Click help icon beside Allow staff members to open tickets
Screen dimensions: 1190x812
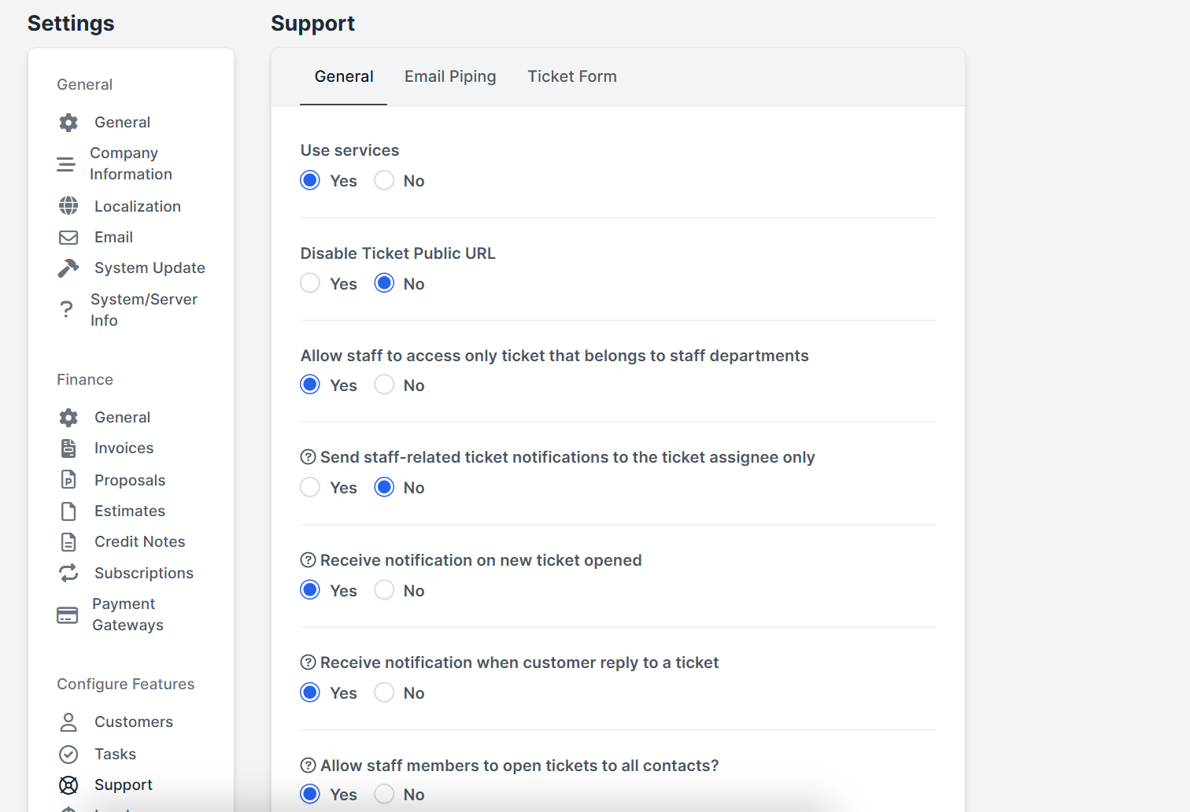point(309,766)
